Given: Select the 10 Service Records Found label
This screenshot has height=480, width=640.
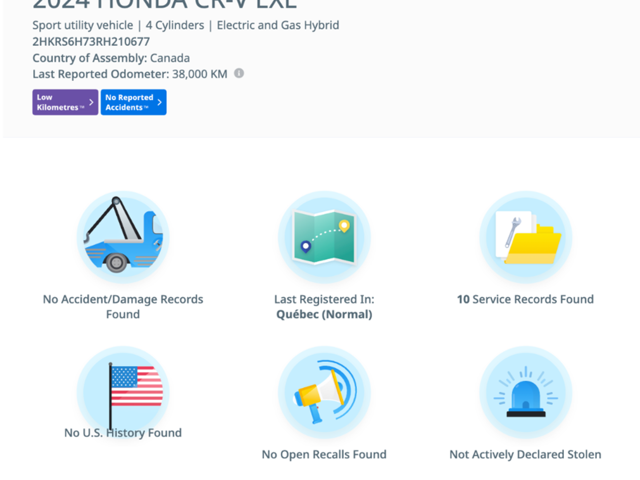Looking at the screenshot, I should click(525, 299).
